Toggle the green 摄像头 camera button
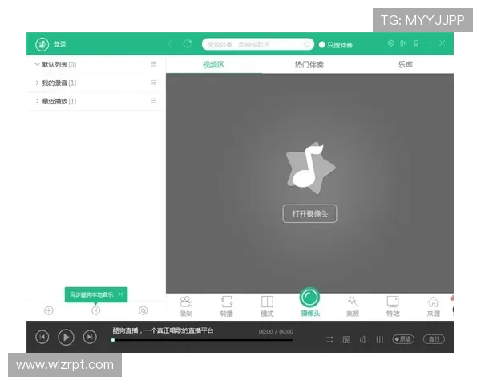Image resolution: width=481 pixels, height=385 pixels. pos(309,298)
